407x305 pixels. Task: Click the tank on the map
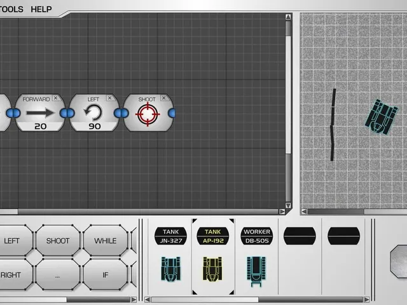pyautogui.click(x=381, y=117)
